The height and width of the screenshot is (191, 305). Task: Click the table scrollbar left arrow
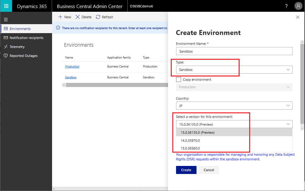[x=64, y=85]
